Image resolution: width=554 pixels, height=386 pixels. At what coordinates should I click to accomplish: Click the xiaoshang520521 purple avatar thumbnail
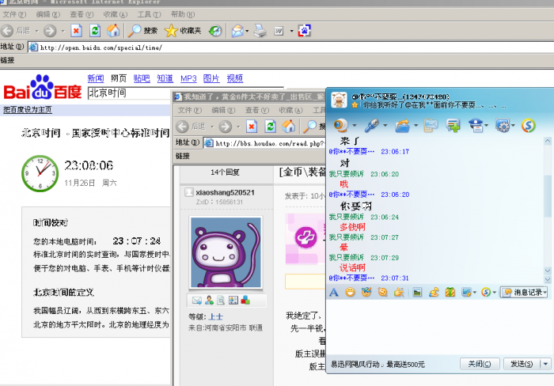(226, 252)
